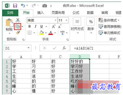Save the workbook with the floppy disk icon
Screen dimensions: 123x95
pos(15,6)
